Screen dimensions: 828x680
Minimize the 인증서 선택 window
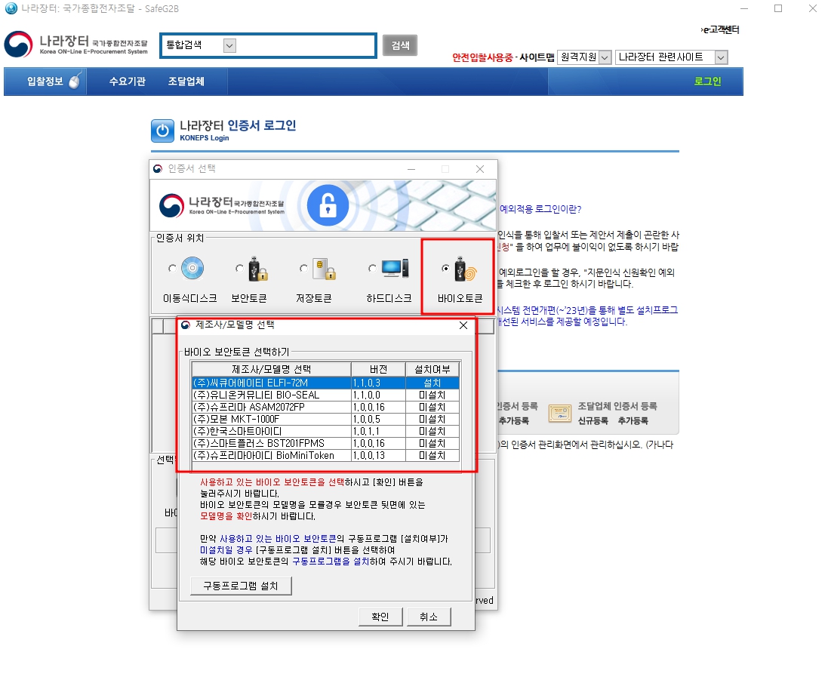pos(411,169)
